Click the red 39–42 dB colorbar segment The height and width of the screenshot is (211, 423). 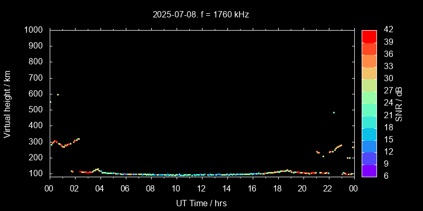click(369, 36)
